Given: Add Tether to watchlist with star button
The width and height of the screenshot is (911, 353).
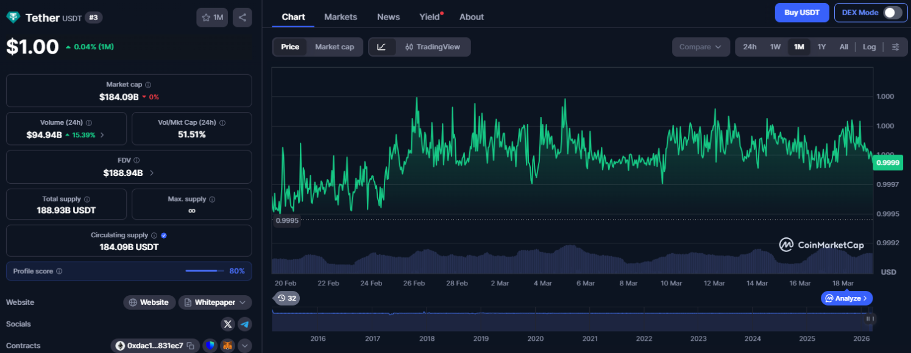Looking at the screenshot, I should tap(212, 18).
